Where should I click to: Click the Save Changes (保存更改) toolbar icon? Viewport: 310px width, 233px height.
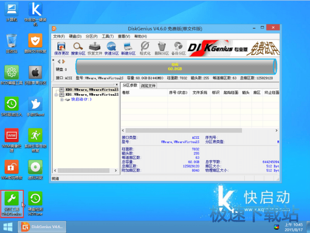coord(61,48)
